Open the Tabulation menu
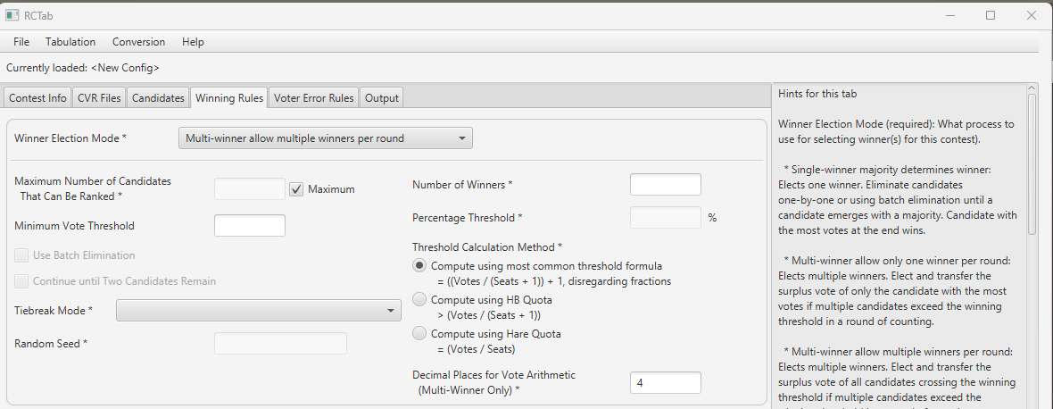 [x=70, y=42]
